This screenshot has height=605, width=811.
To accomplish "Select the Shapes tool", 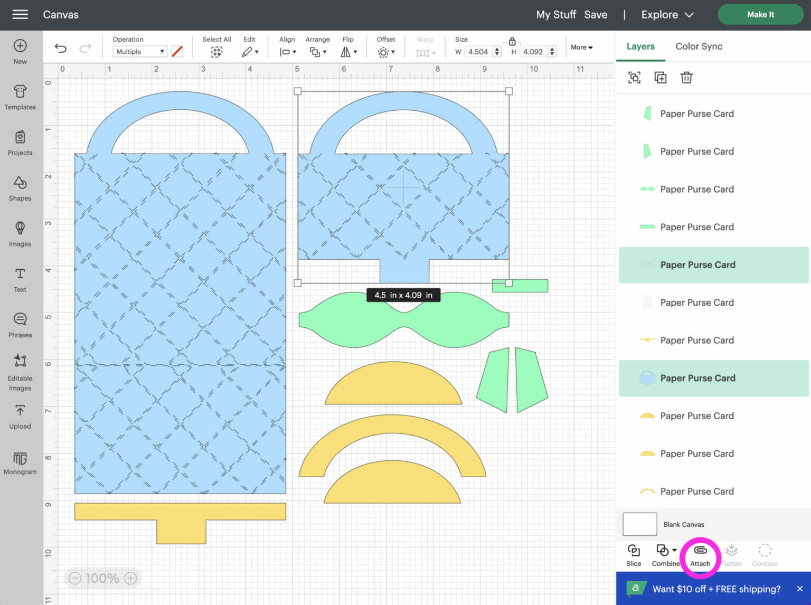I will pyautogui.click(x=20, y=188).
